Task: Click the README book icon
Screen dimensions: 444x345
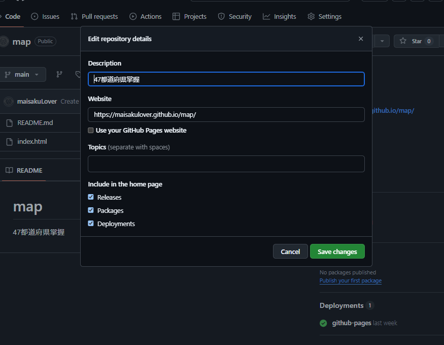Action: 9,170
